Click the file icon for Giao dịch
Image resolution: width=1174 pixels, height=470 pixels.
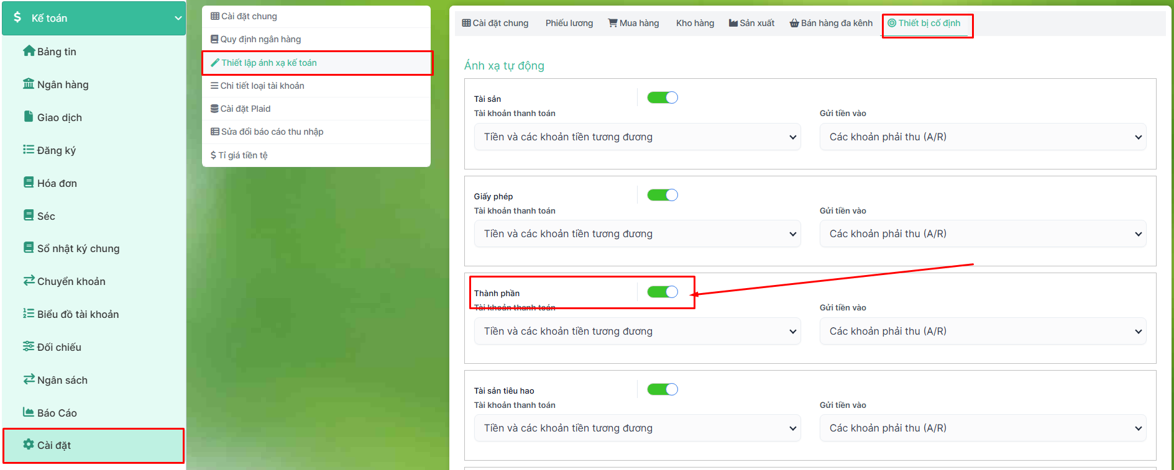click(29, 117)
